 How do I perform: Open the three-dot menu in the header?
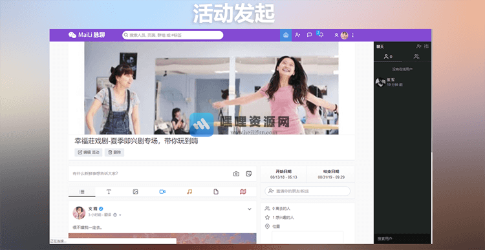point(353,36)
